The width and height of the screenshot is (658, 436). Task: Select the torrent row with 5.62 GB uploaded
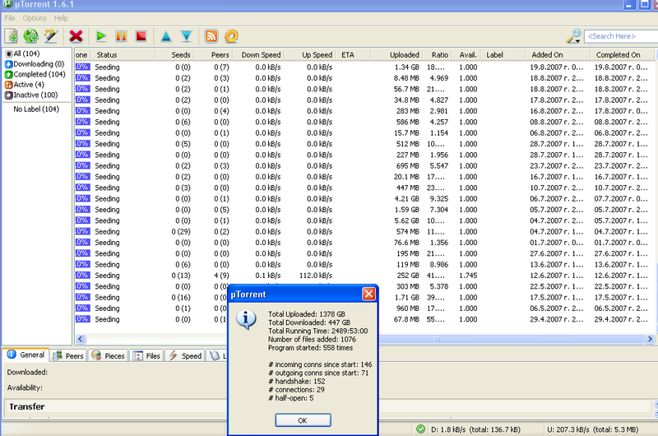pyautogui.click(x=365, y=220)
